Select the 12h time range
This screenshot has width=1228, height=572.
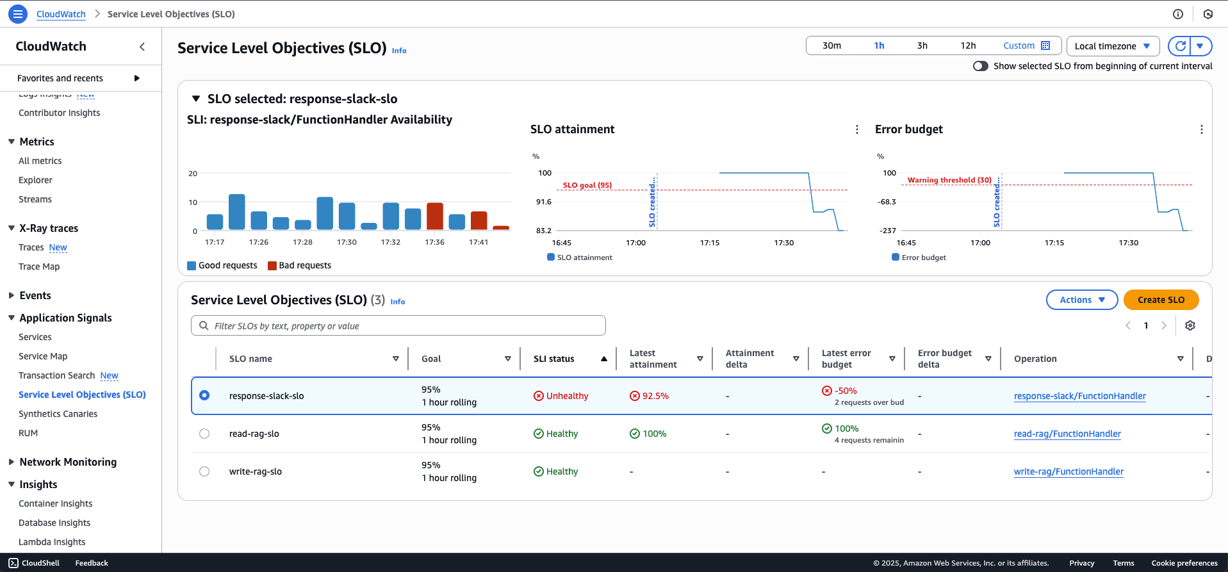coord(968,45)
